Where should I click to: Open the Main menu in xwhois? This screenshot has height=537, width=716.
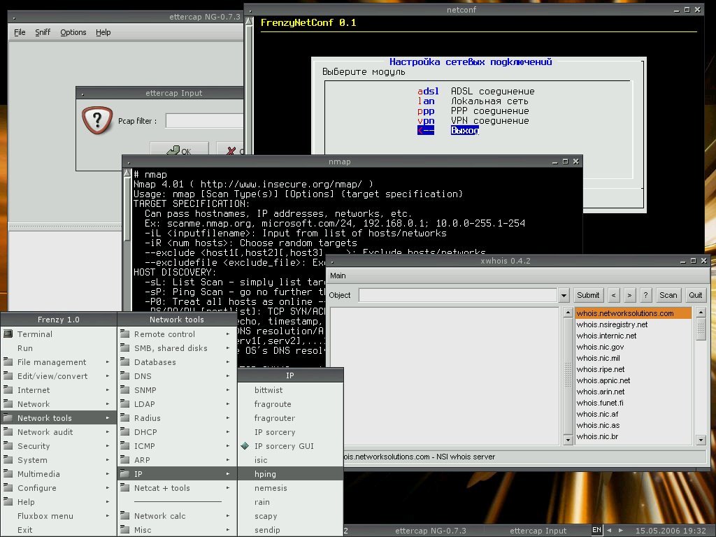coord(338,275)
